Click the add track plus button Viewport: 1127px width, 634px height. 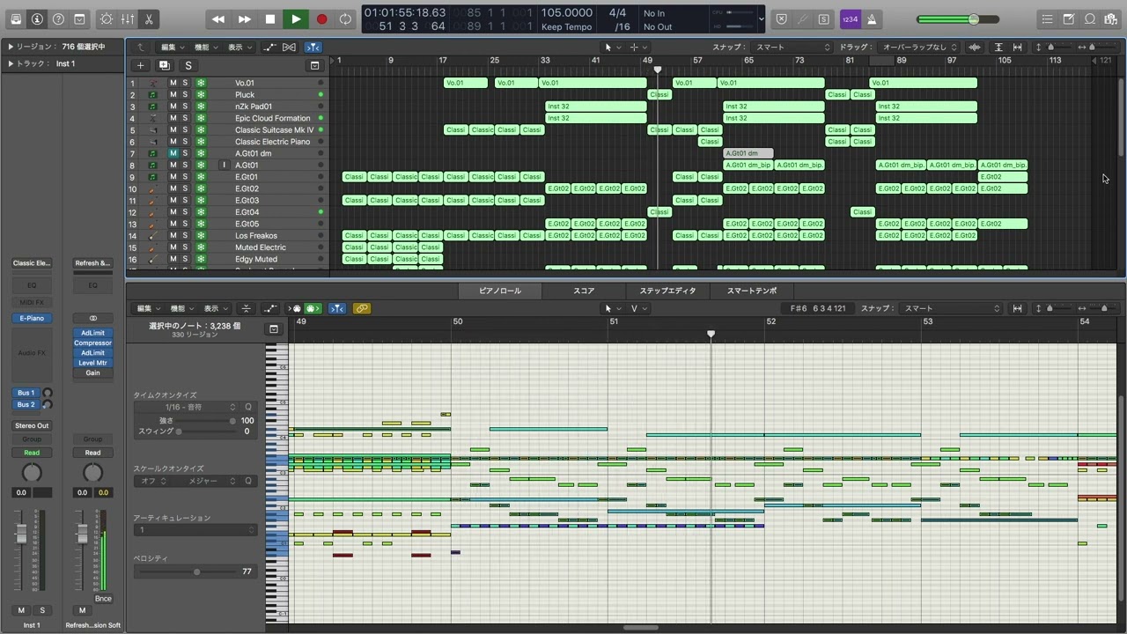click(140, 65)
